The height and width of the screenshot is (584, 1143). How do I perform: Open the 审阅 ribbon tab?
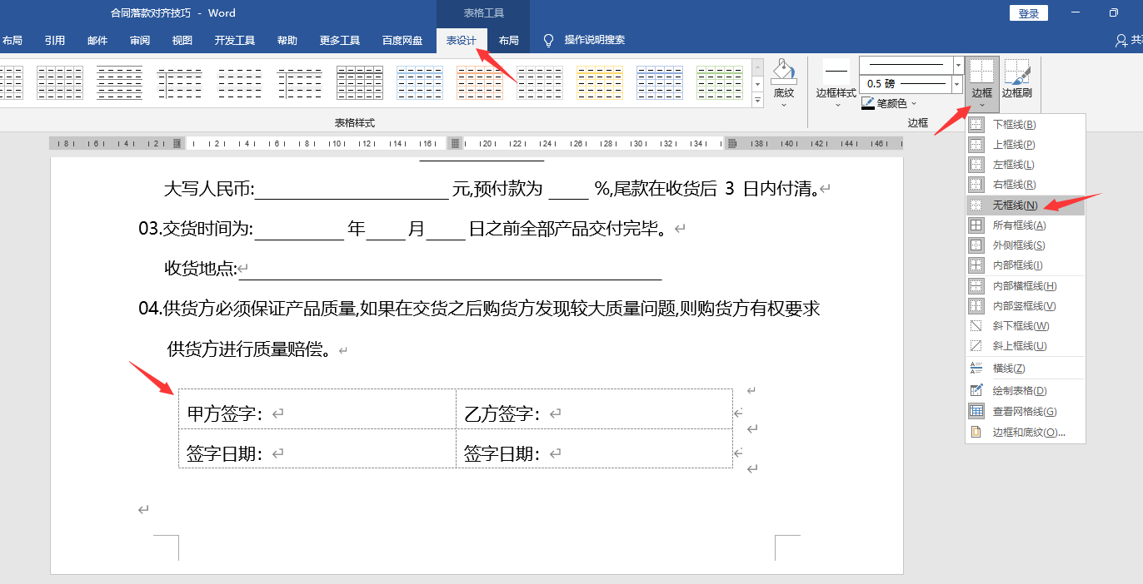(140, 40)
